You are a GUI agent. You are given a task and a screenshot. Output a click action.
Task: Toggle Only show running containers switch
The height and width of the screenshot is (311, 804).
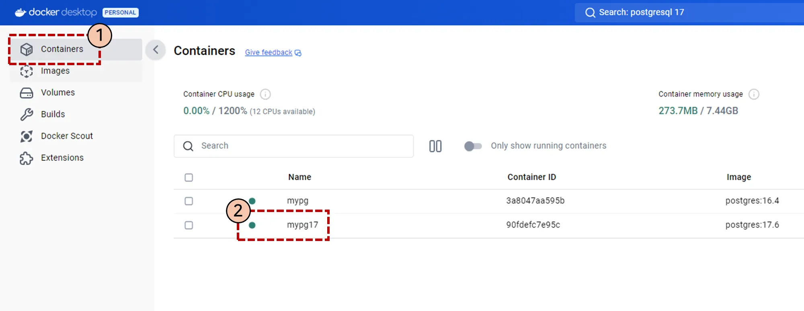[473, 146]
